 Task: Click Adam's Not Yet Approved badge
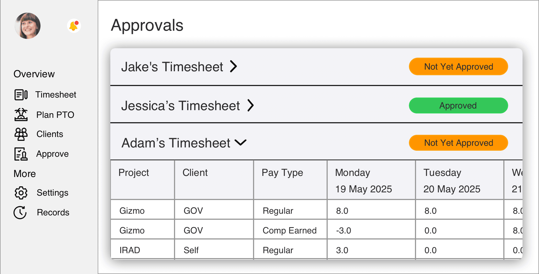[x=458, y=143]
